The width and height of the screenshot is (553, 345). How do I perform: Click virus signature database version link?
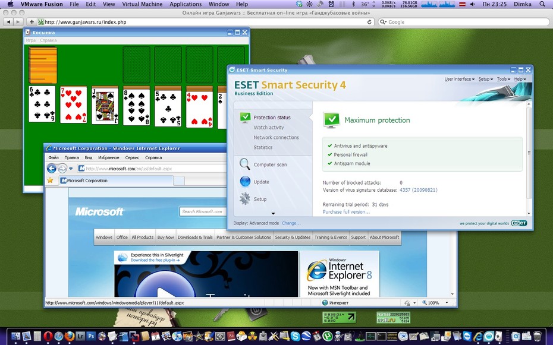coord(418,190)
